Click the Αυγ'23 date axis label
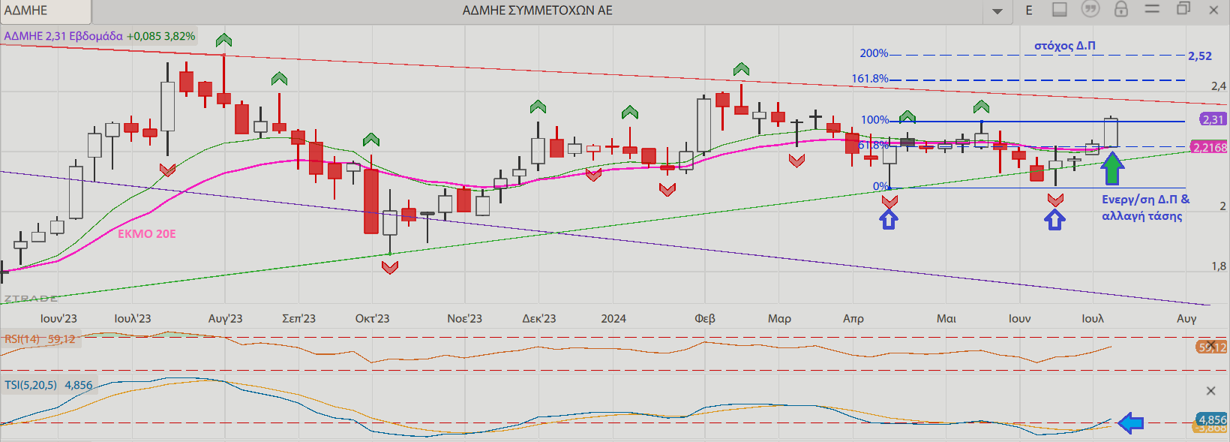 click(225, 319)
